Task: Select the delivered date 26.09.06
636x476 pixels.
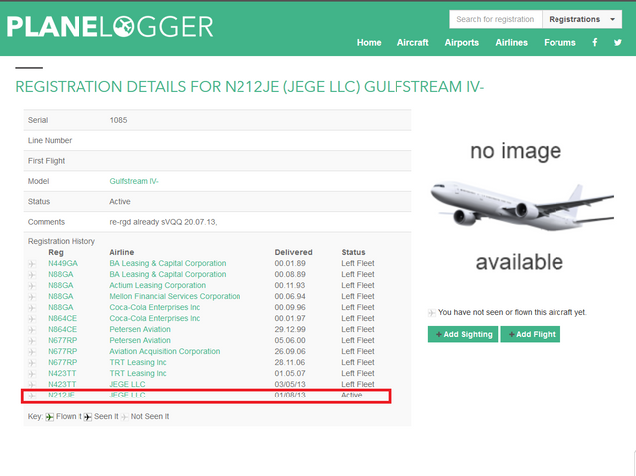Action: pos(290,351)
